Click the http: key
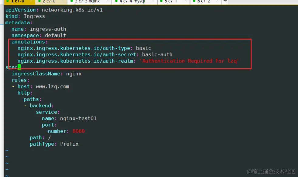 pos(25,93)
